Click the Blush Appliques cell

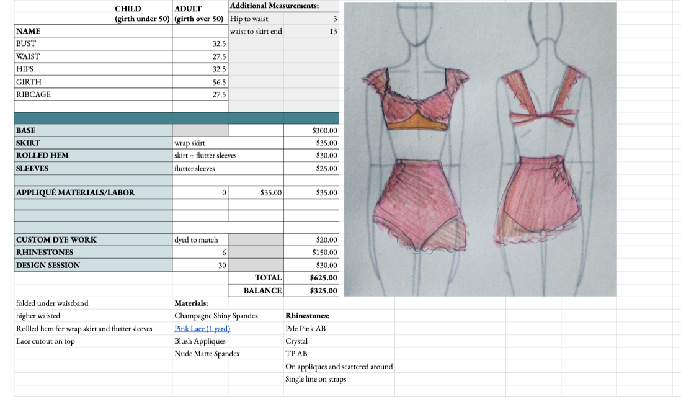click(200, 341)
